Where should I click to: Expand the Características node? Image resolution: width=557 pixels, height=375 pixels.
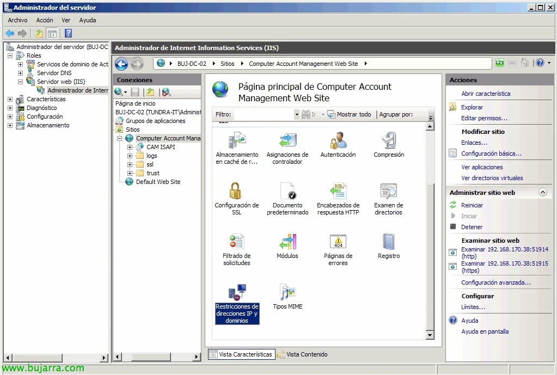[10, 99]
